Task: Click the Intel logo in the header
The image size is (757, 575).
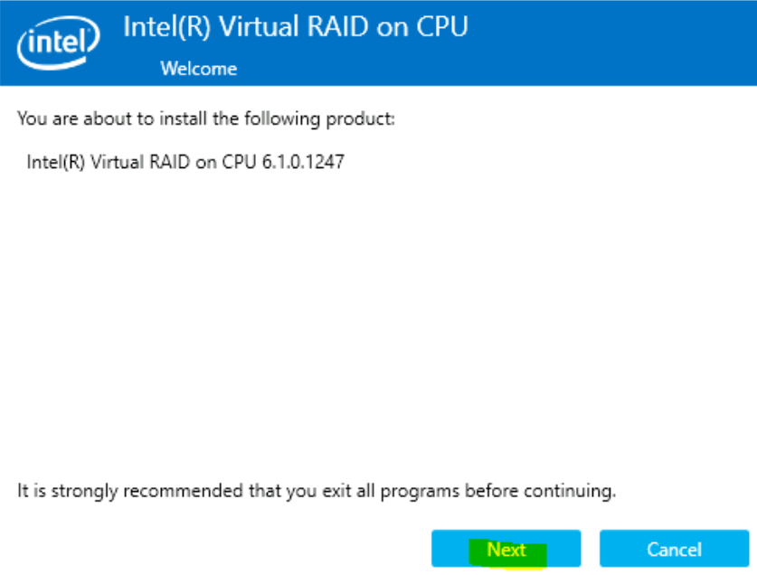Action: tap(56, 42)
